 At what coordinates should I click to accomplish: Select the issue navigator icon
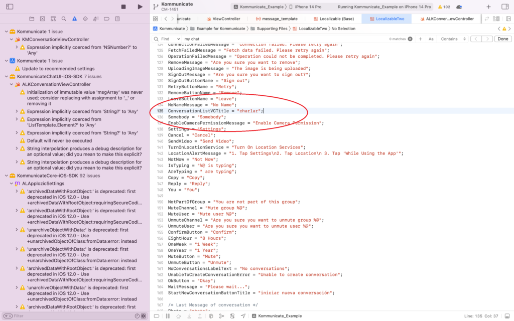pyautogui.click(x=74, y=19)
